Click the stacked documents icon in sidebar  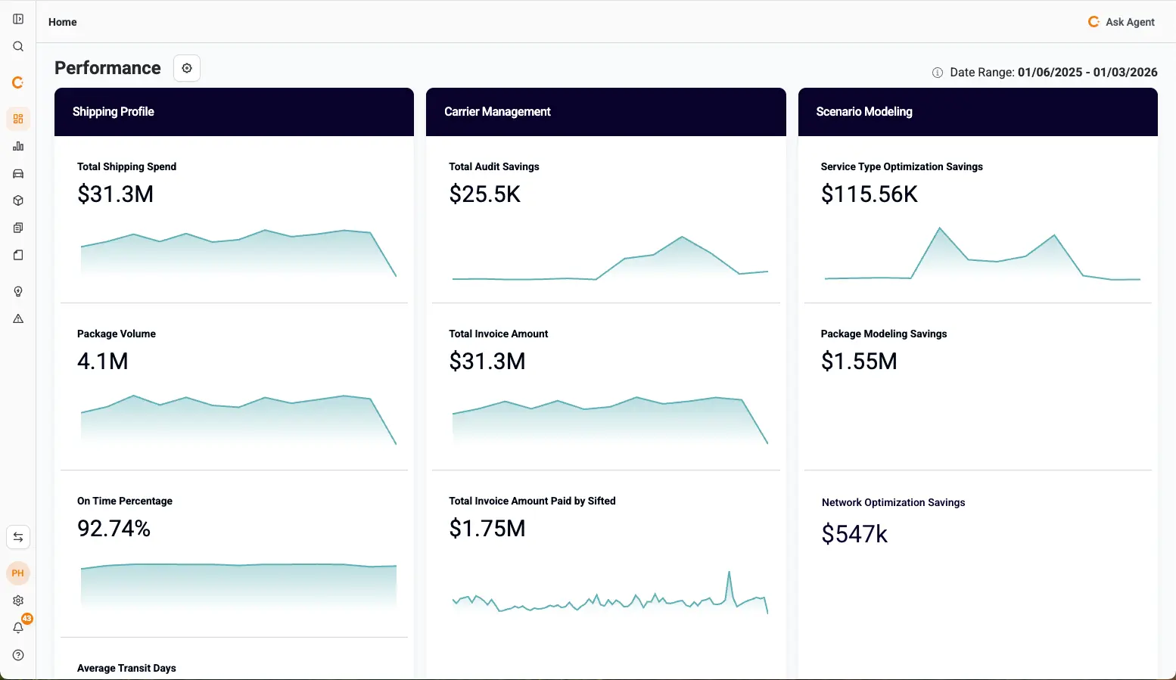click(18, 228)
